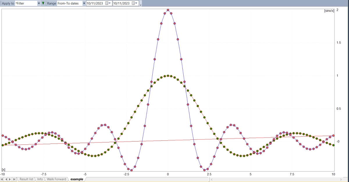Image resolution: width=349 pixels, height=182 pixels.
Task: Select the example tab
Action: coord(77,179)
